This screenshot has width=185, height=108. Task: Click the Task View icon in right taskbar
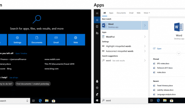[152, 100]
